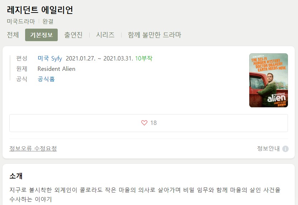Go to the 시리즈 tab
The height and width of the screenshot is (205, 298).
(x=105, y=35)
